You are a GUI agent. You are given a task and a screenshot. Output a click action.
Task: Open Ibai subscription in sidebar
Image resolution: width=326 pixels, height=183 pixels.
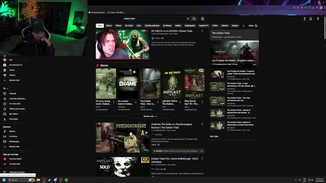coord(11,60)
